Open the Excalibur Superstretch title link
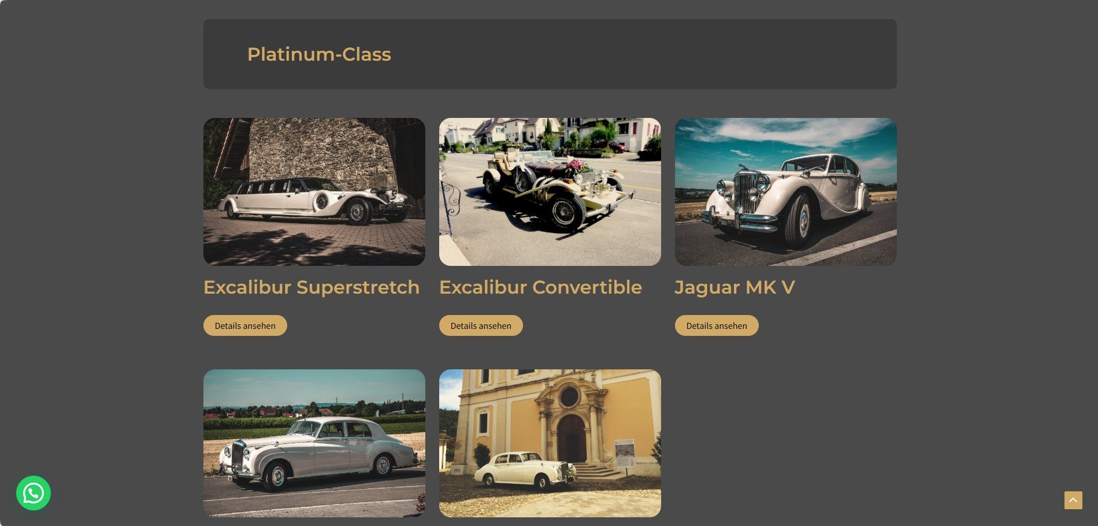Viewport: 1098px width, 526px height. click(311, 287)
